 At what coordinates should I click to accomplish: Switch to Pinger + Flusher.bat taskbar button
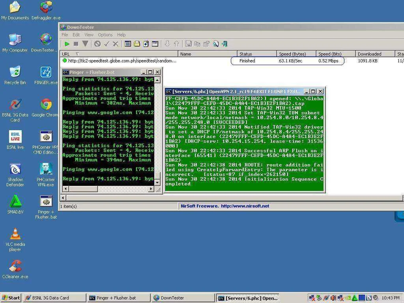coord(119,298)
